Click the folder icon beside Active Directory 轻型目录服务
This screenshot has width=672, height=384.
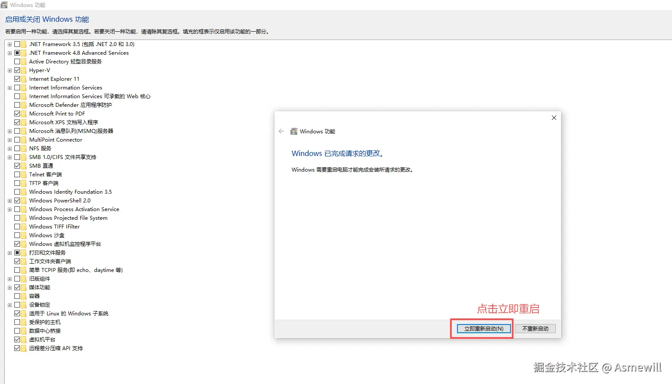coord(24,62)
